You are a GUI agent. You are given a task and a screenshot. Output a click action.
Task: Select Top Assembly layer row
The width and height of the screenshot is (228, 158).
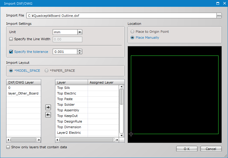tap(87, 110)
